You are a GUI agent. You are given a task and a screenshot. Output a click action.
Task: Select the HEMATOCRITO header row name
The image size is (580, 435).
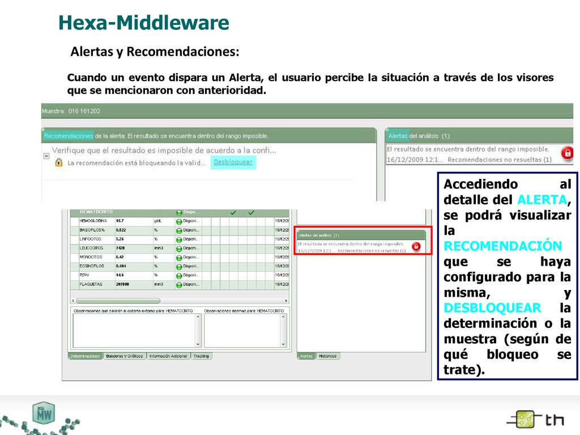96,212
